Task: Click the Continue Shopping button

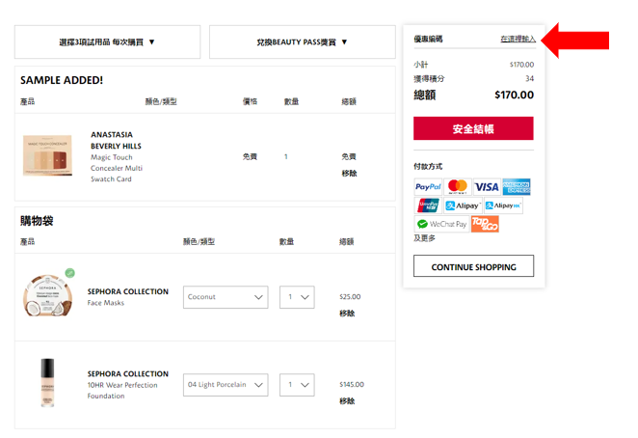Action: pyautogui.click(x=473, y=266)
